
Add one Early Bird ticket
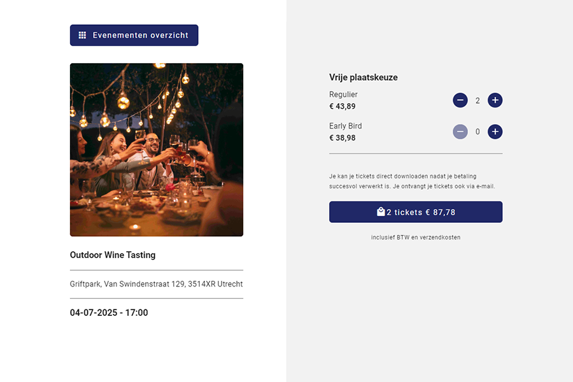coord(495,132)
